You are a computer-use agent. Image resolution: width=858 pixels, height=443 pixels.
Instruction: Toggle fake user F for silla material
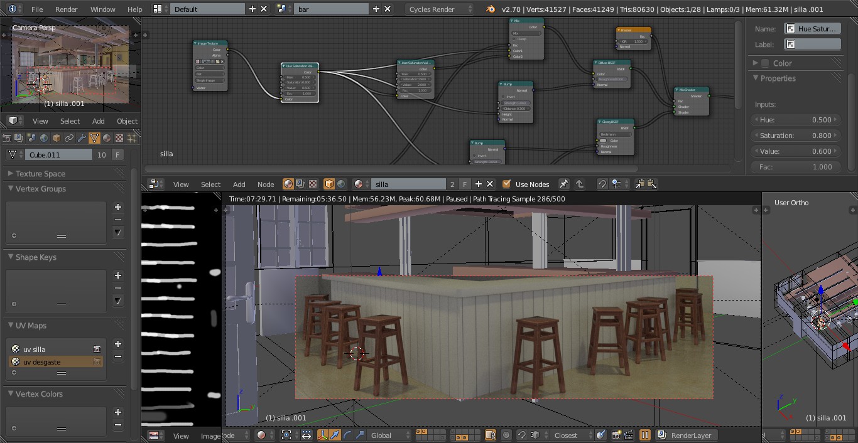point(465,184)
